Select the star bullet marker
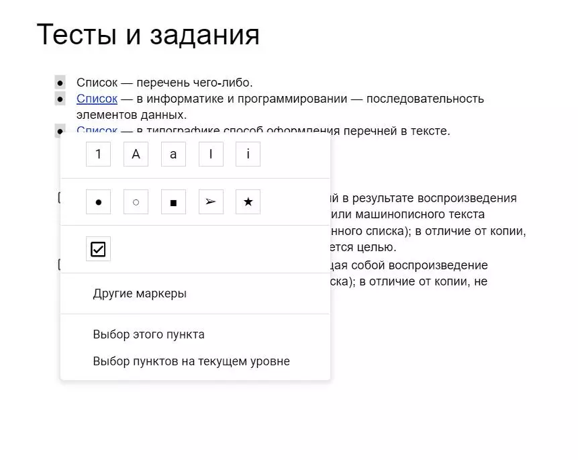The height and width of the screenshot is (460, 578). click(x=248, y=201)
